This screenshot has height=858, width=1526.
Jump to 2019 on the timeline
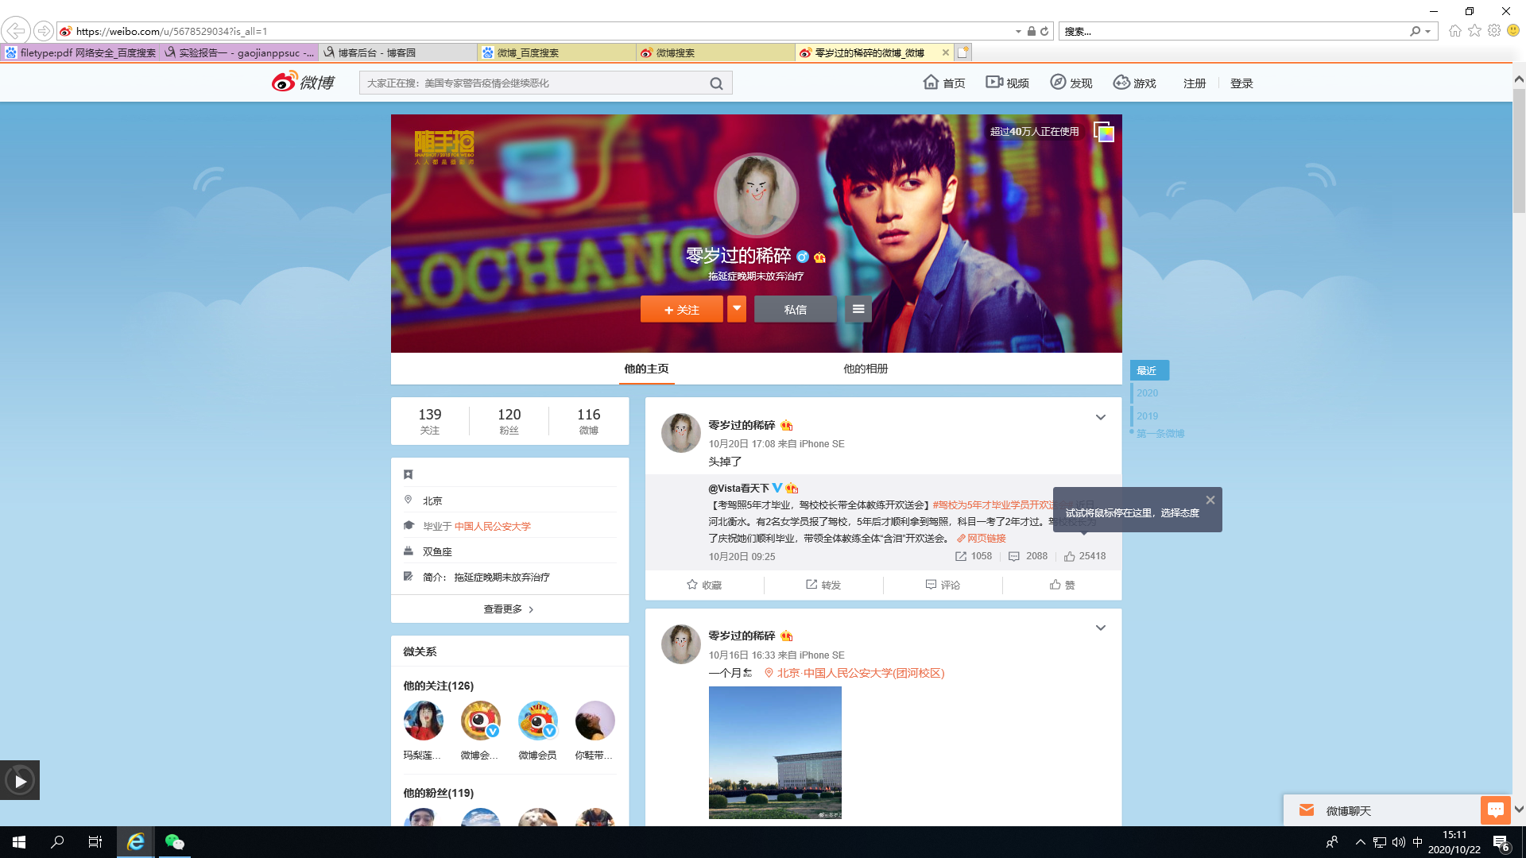1147,415
